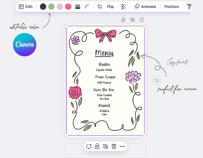This screenshot has width=203, height=158.
Task: Open the Position panel
Action: (x=172, y=7)
